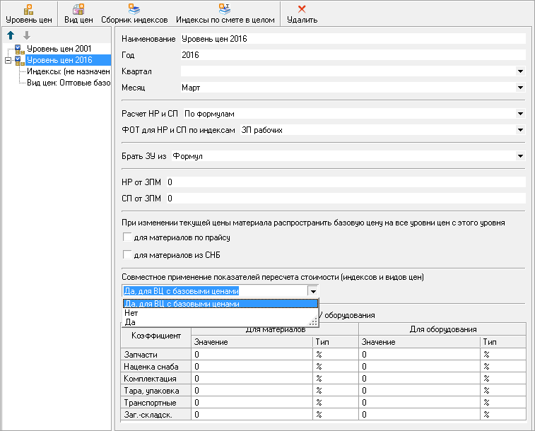The width and height of the screenshot is (535, 431).
Task: Click Комплектация row label
Action: 156,378
